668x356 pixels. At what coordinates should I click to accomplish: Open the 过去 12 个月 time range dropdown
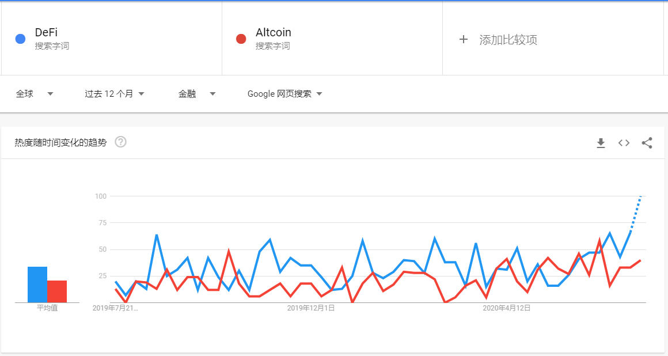pyautogui.click(x=114, y=94)
